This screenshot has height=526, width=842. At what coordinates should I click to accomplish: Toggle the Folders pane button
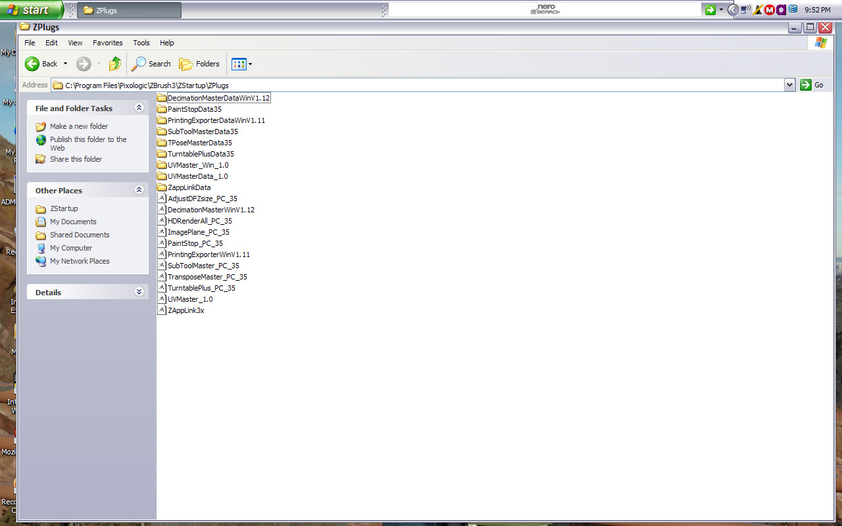click(x=199, y=64)
